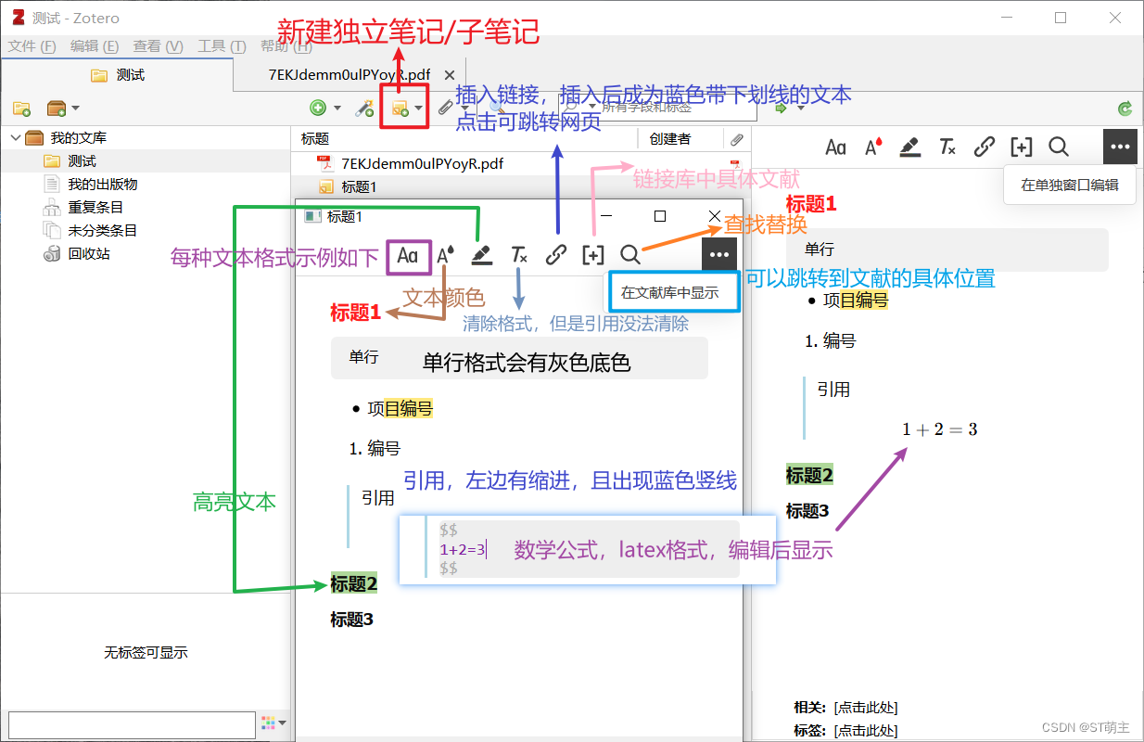Click the 项目编号 bullet in right pane

point(856,301)
